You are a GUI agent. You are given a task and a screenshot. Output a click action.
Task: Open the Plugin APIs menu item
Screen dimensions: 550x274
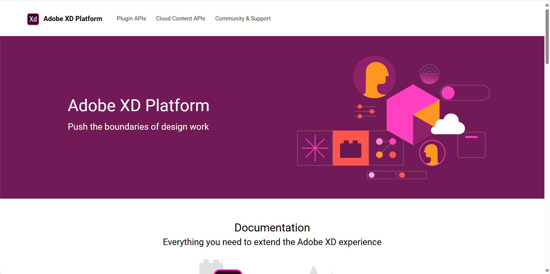[x=131, y=19]
